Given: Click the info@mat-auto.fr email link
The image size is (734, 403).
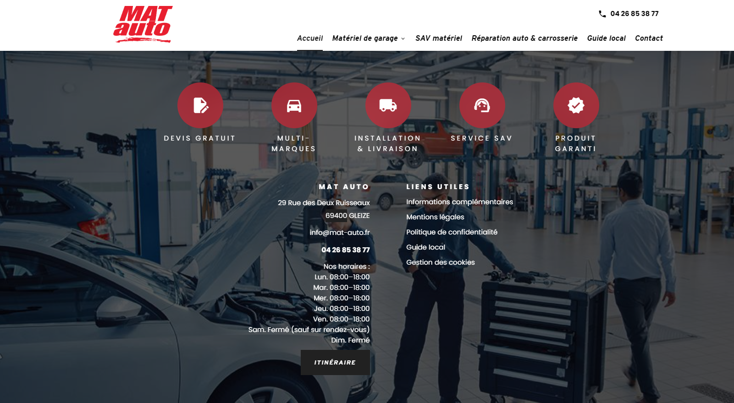Looking at the screenshot, I should pyautogui.click(x=340, y=233).
